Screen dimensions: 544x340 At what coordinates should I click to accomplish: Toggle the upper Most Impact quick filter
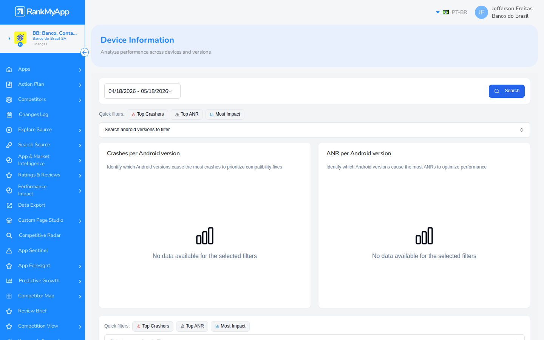click(225, 114)
